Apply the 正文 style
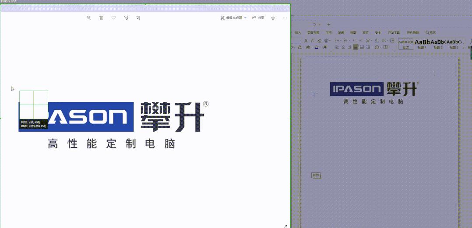Viewport: 472px width, 228px height. coord(406,44)
